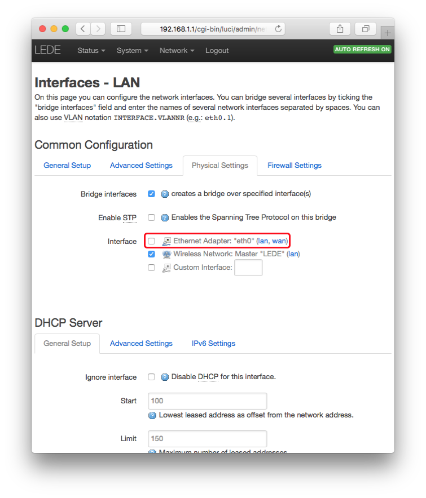The image size is (426, 498).
Task: Follow the lan link on eth0 row
Action: (263, 241)
